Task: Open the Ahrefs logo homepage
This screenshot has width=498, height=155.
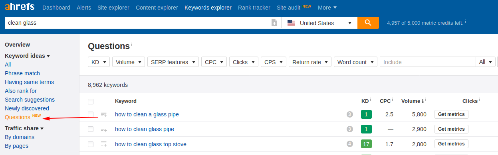Action: (x=20, y=7)
